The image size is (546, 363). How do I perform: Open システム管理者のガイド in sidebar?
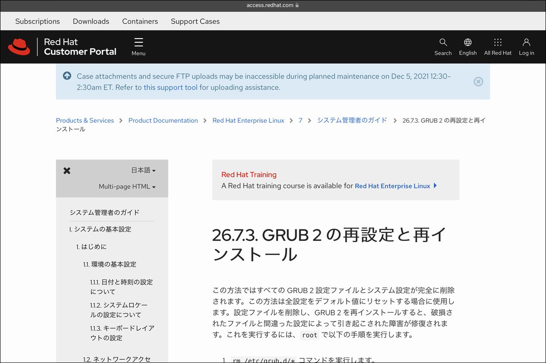(x=104, y=213)
